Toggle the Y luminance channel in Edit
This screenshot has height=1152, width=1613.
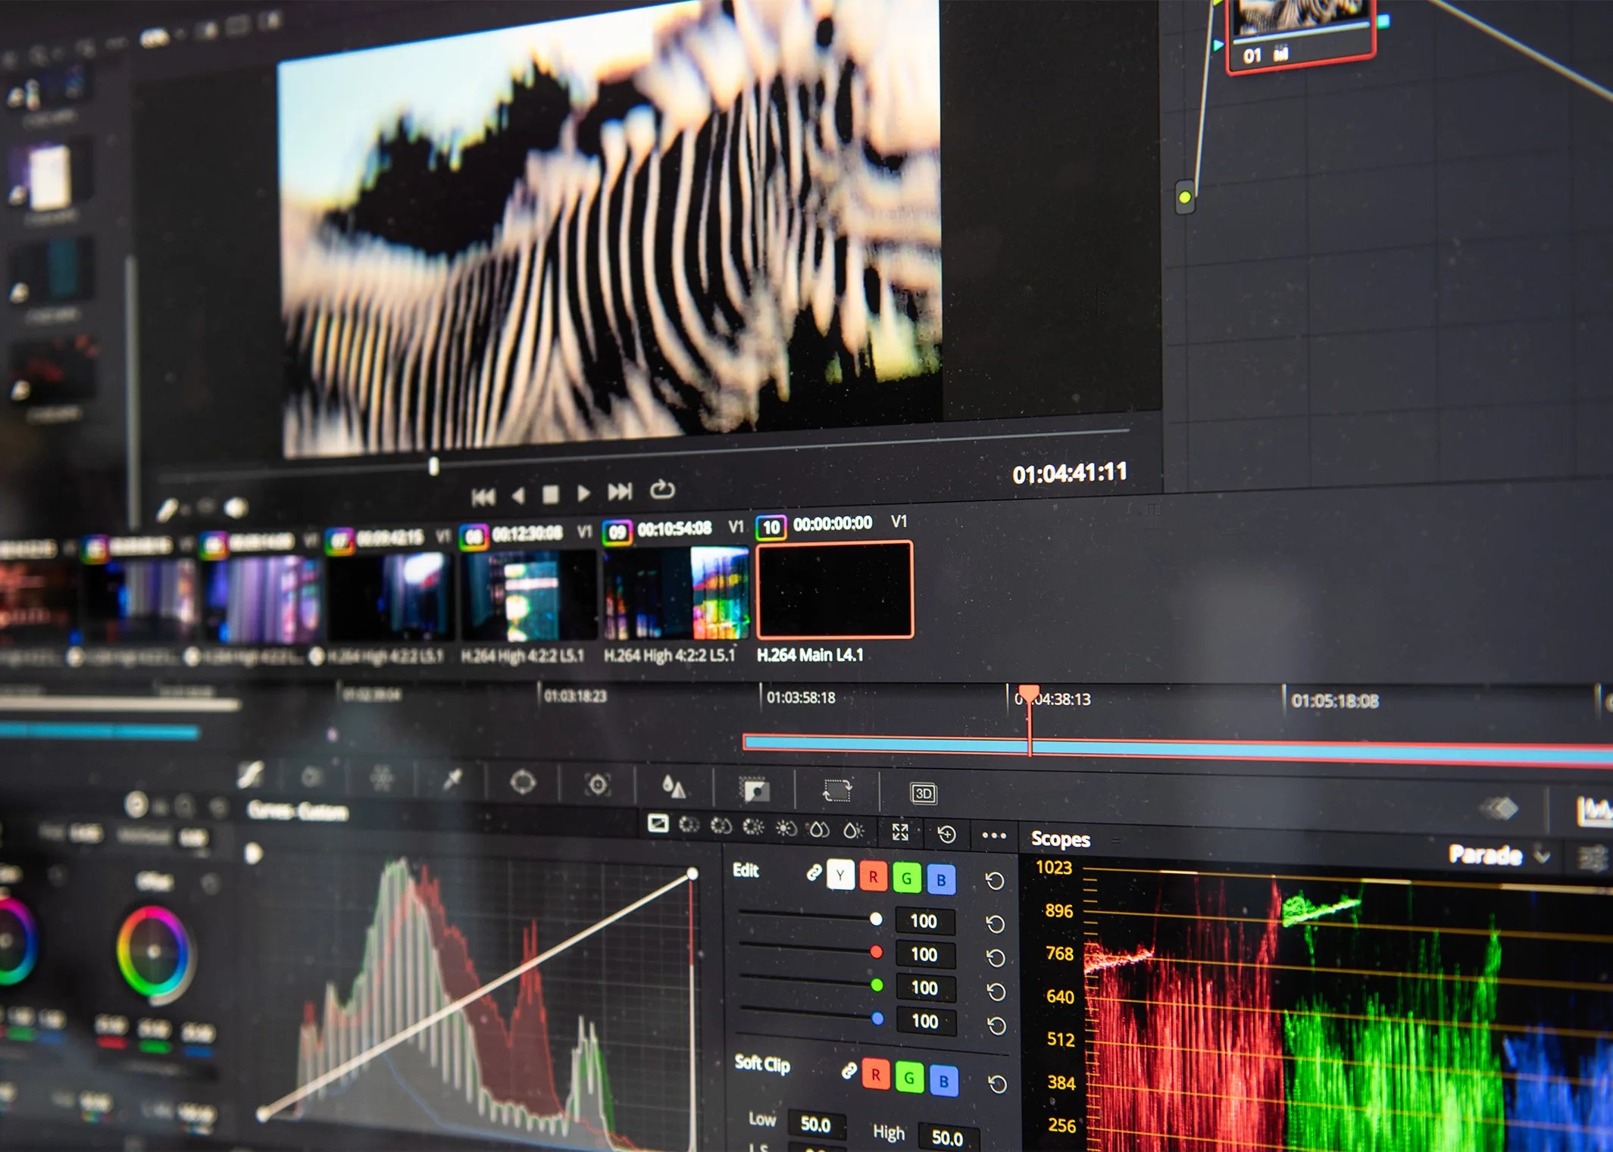(840, 875)
